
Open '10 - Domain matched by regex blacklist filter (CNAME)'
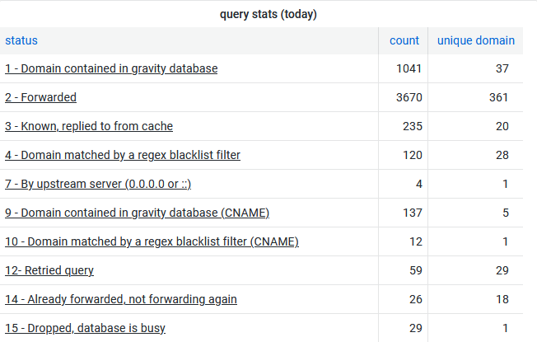tap(152, 241)
